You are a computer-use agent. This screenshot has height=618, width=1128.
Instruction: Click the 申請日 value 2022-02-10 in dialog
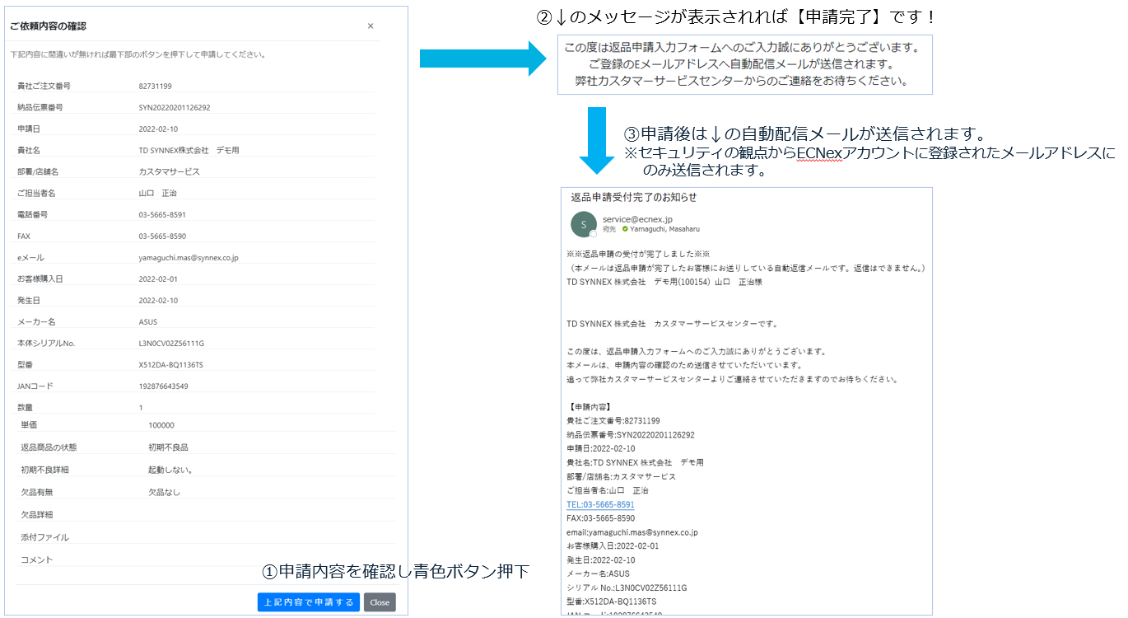158,129
